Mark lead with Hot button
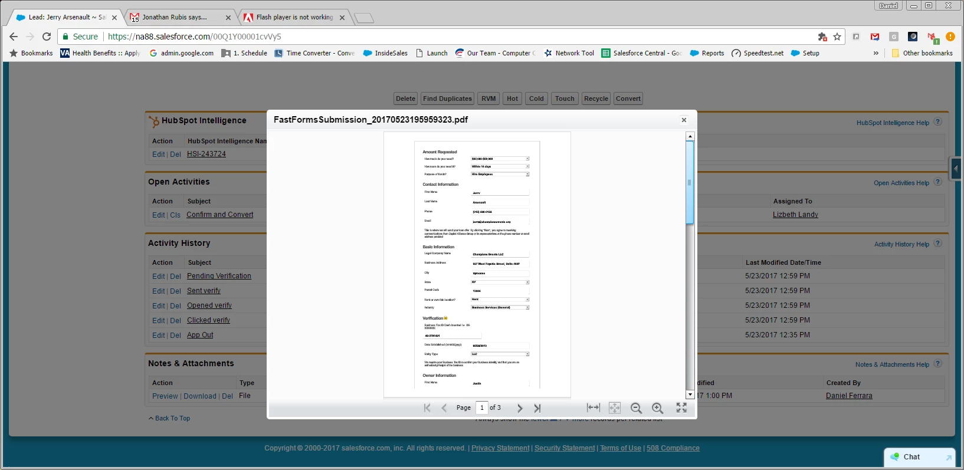 click(513, 98)
